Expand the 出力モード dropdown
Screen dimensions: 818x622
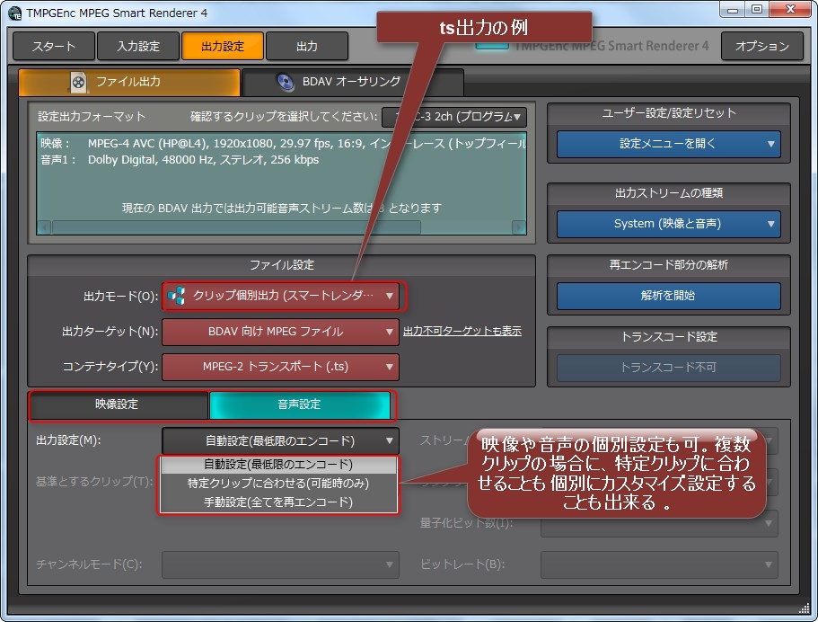[x=281, y=296]
